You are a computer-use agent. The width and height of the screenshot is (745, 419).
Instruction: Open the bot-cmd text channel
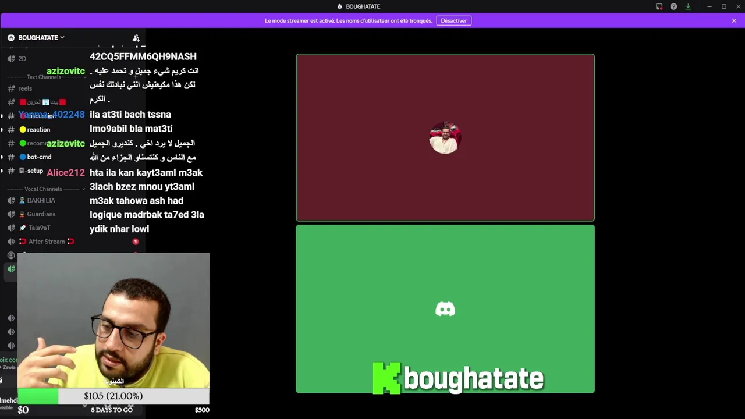(36, 157)
